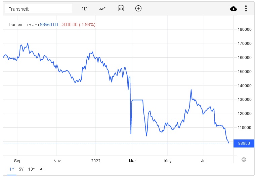Open the calendar date range picker

coord(121,8)
